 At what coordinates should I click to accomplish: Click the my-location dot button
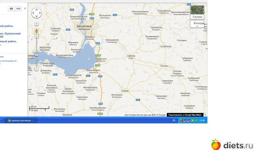[x=37, y=24]
